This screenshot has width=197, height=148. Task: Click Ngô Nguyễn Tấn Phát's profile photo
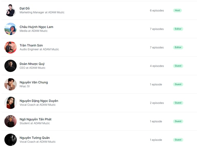coord(11,121)
